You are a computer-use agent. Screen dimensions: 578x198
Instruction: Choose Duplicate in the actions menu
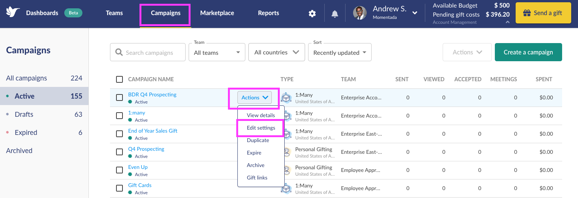[258, 140]
